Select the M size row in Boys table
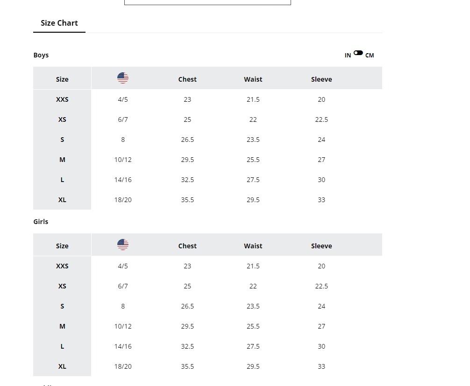 coord(62,160)
